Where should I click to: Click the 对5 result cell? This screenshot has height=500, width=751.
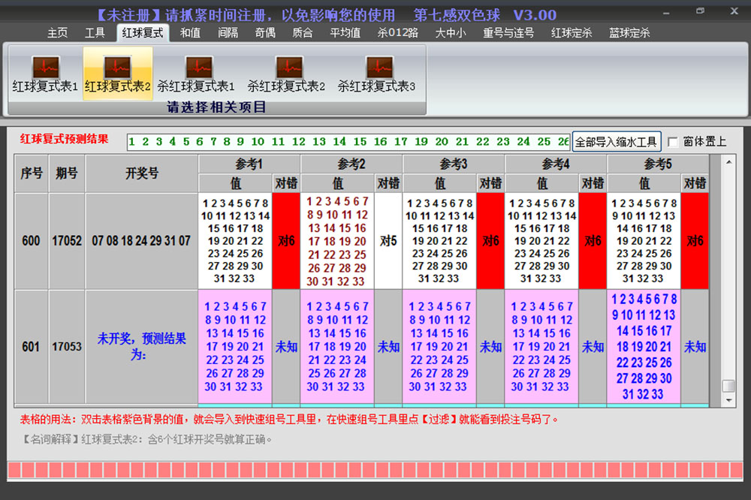point(388,241)
